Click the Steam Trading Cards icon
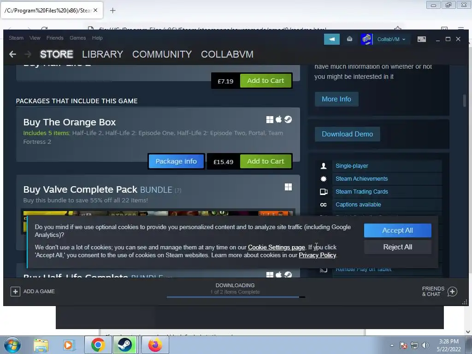This screenshot has width=472, height=354. click(x=323, y=192)
